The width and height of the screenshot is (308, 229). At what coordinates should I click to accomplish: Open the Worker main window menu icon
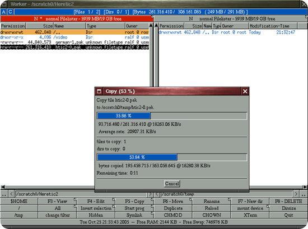tap(4, 4)
